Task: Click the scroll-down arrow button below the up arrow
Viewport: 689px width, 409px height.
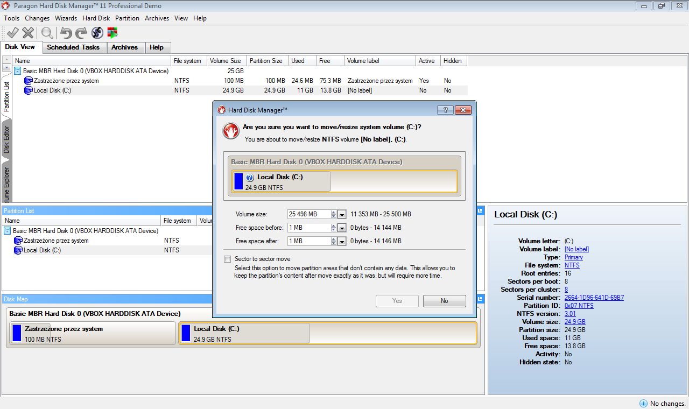Action: (x=6, y=68)
